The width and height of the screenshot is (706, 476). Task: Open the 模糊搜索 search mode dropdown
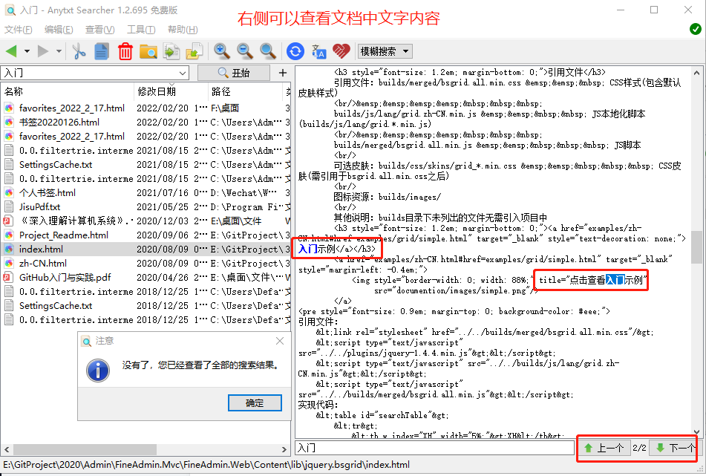click(x=385, y=51)
